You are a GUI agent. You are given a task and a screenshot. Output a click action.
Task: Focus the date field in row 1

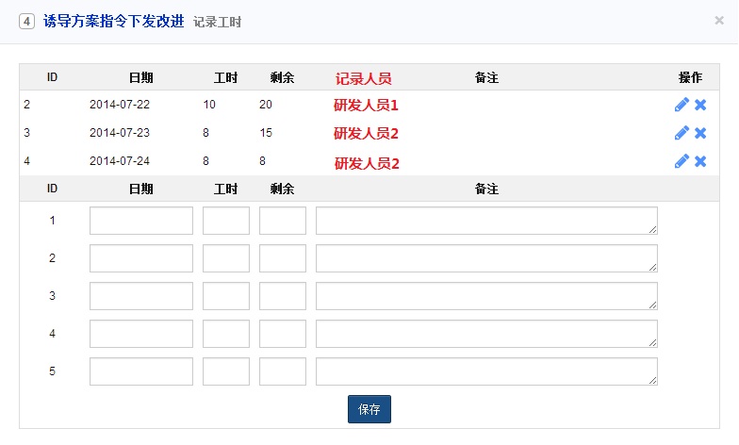point(141,221)
